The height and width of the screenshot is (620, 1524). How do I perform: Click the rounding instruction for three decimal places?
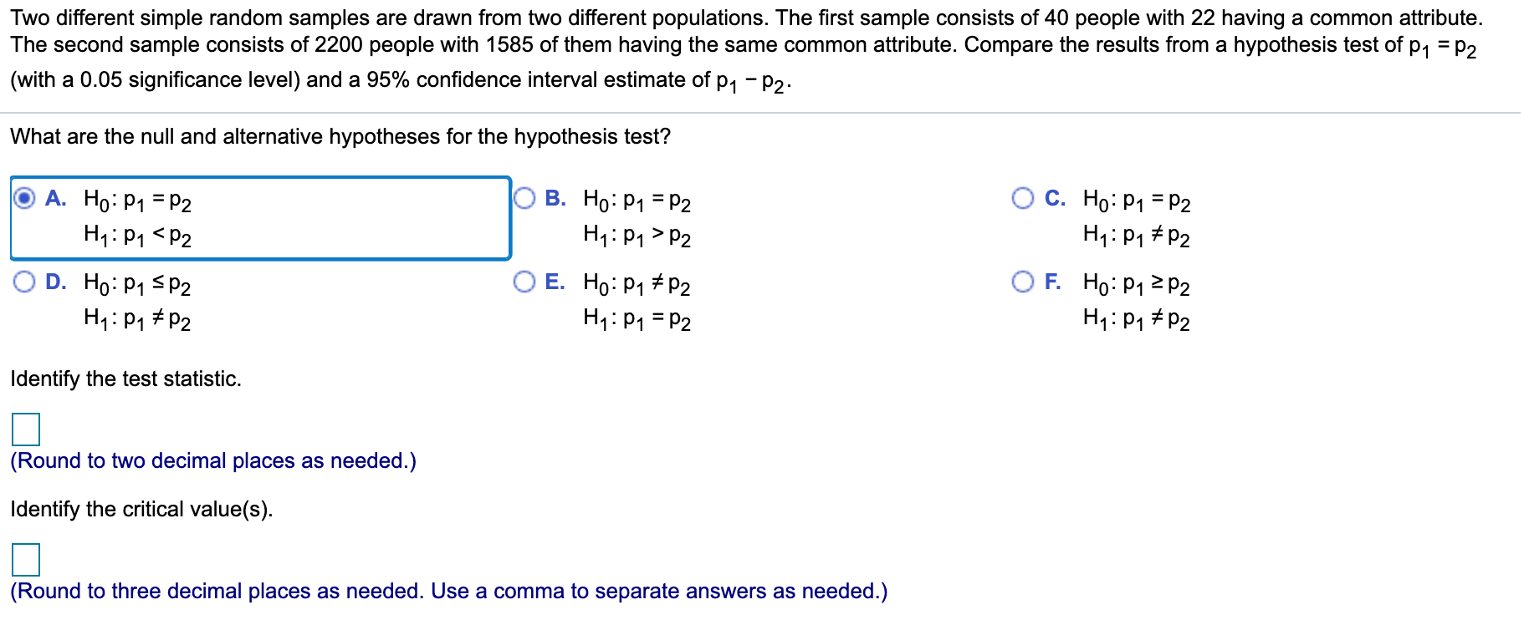(447, 591)
